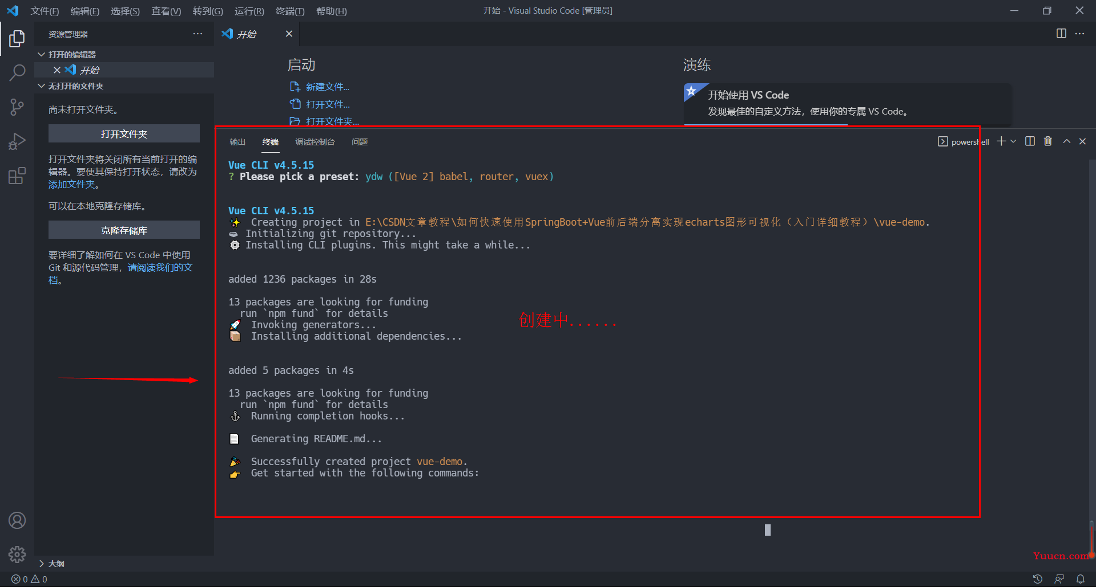
Task: Follow the 请阅读我们的文档 link
Action: (160, 267)
